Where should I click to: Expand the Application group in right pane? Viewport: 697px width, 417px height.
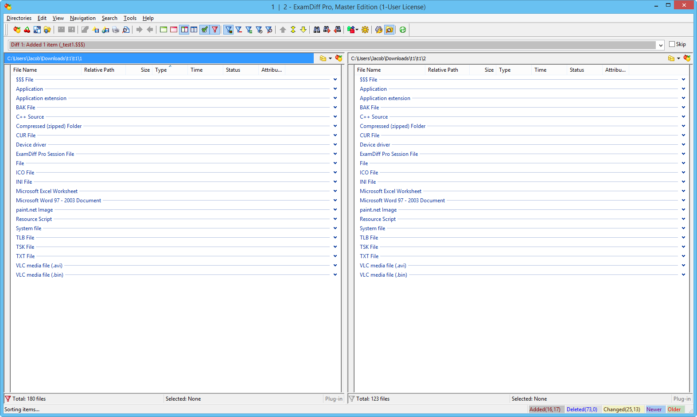tap(683, 89)
